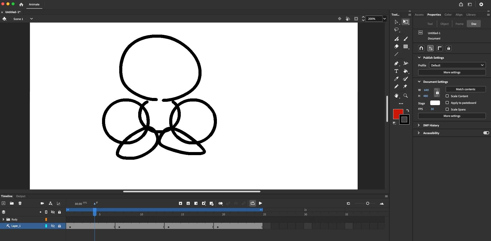Switch to the Assets tab
Image resolution: width=491 pixels, height=241 pixels.
[419, 15]
